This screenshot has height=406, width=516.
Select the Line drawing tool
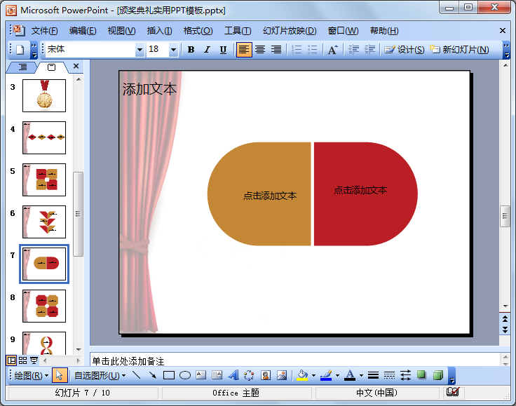(137, 375)
